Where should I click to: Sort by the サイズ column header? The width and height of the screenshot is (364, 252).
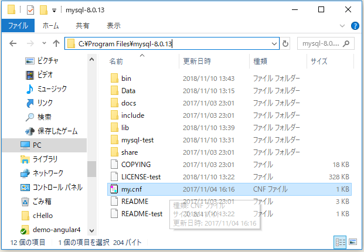pos(319,62)
